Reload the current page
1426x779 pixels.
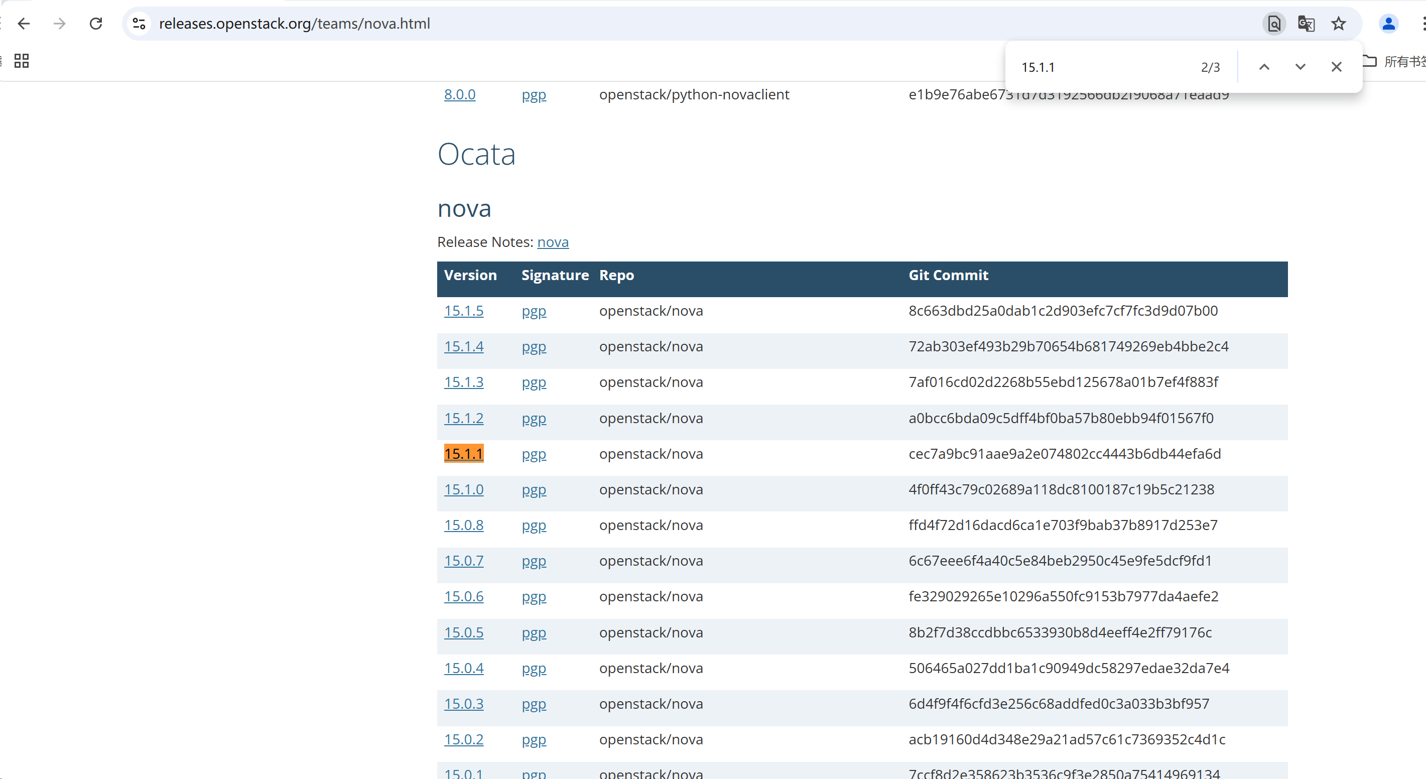tap(96, 24)
